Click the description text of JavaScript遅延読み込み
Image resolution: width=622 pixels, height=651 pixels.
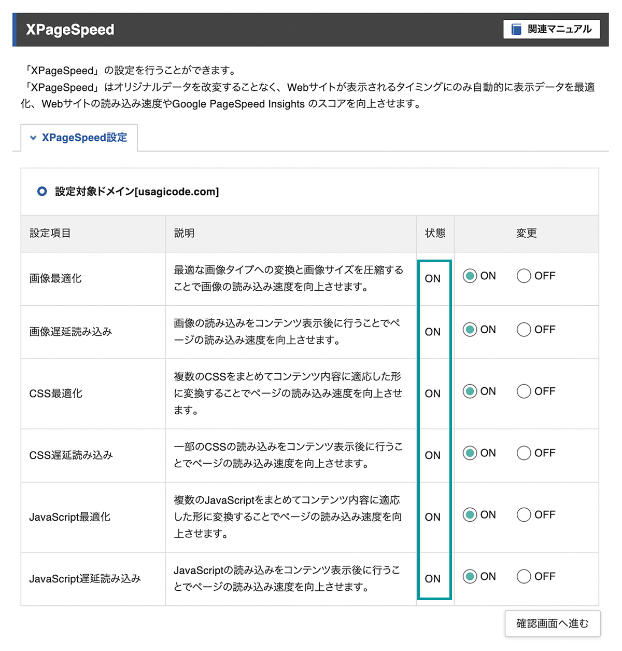[x=287, y=578]
